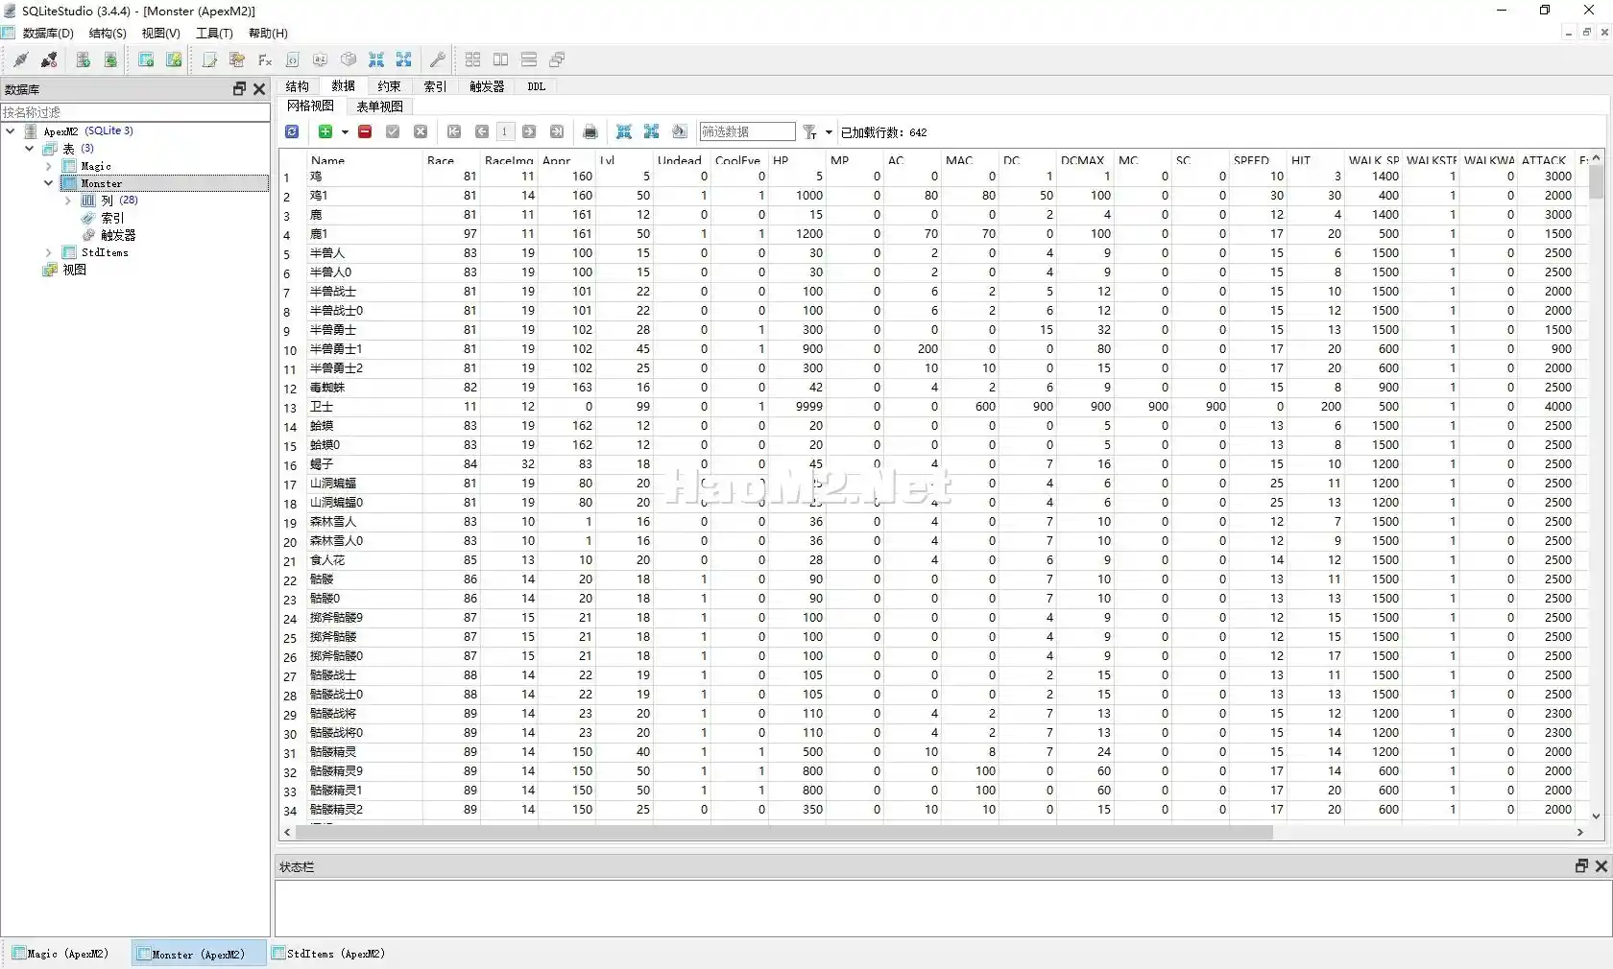Select StdItems (ApexM2) window in taskbar
Viewport: 1613px width, 969px height.
coord(328,954)
